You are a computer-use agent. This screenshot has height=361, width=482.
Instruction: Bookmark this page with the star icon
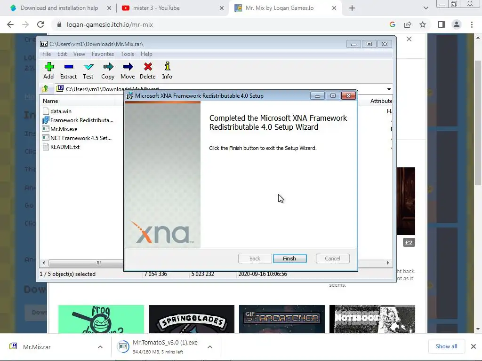pyautogui.click(x=423, y=24)
